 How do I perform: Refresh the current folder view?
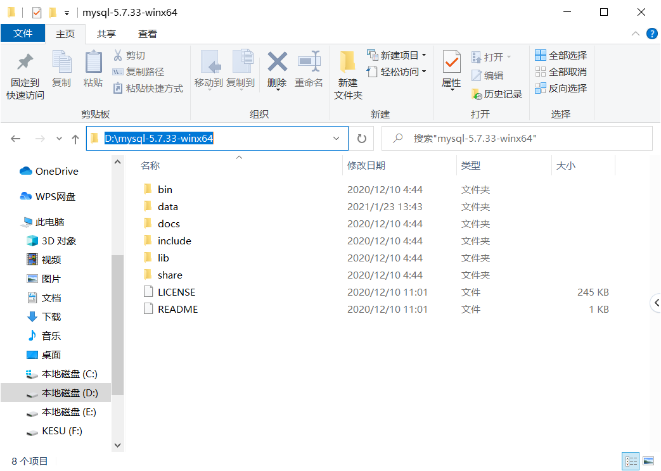[362, 139]
